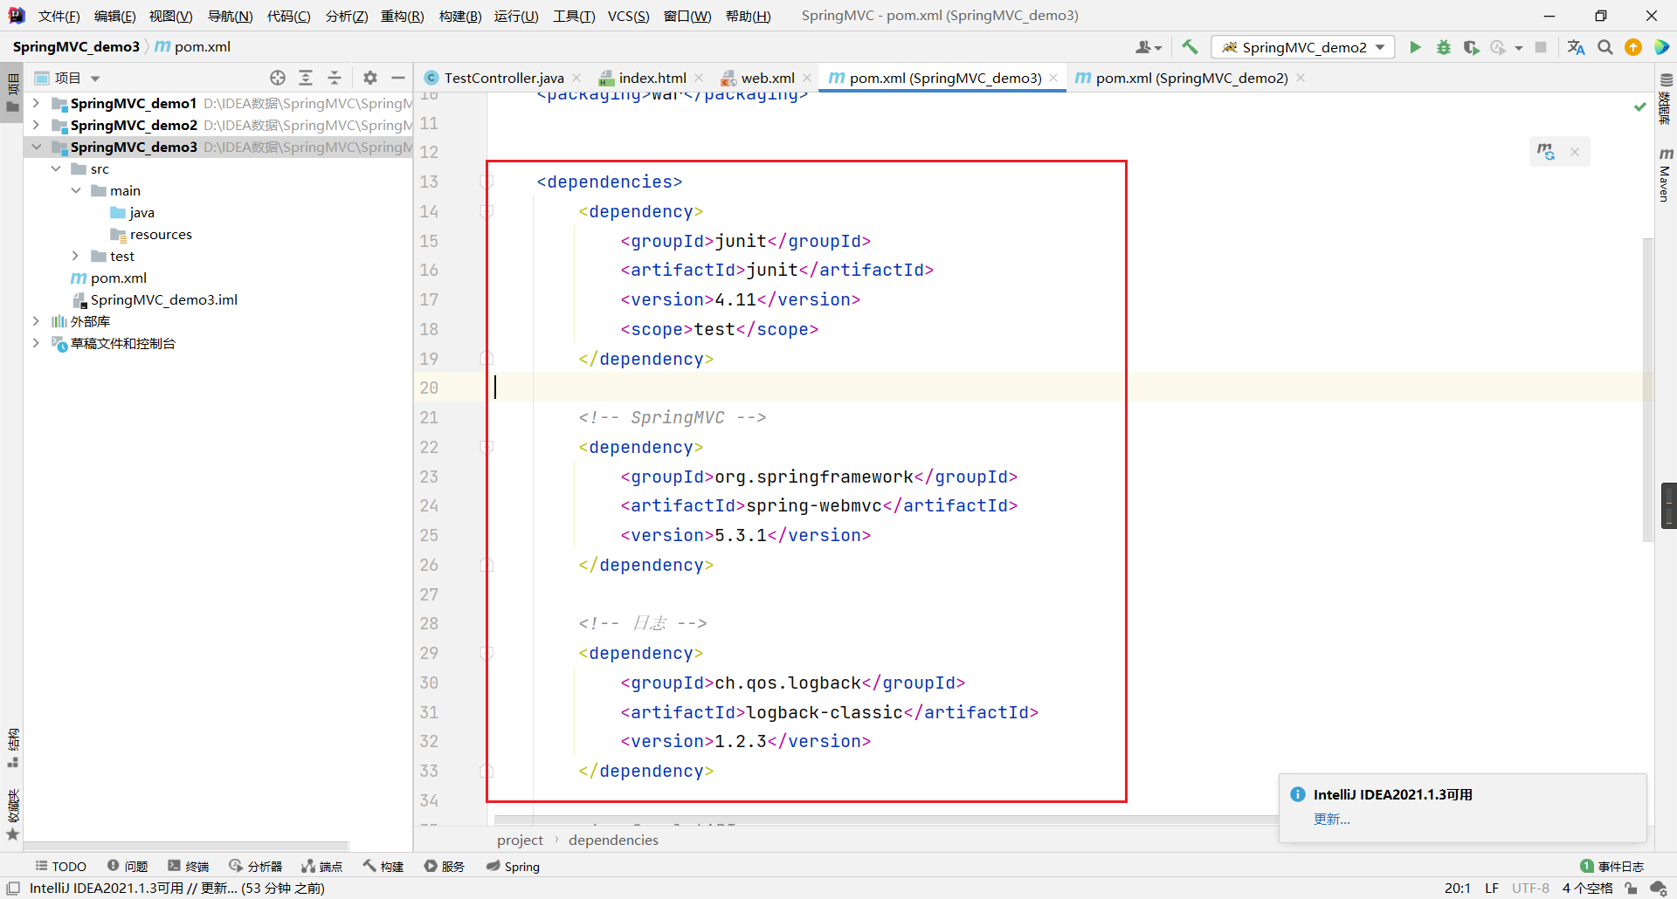Viewport: 1677px width, 899px height.
Task: Open the run configurations dropdown
Action: 1302,46
